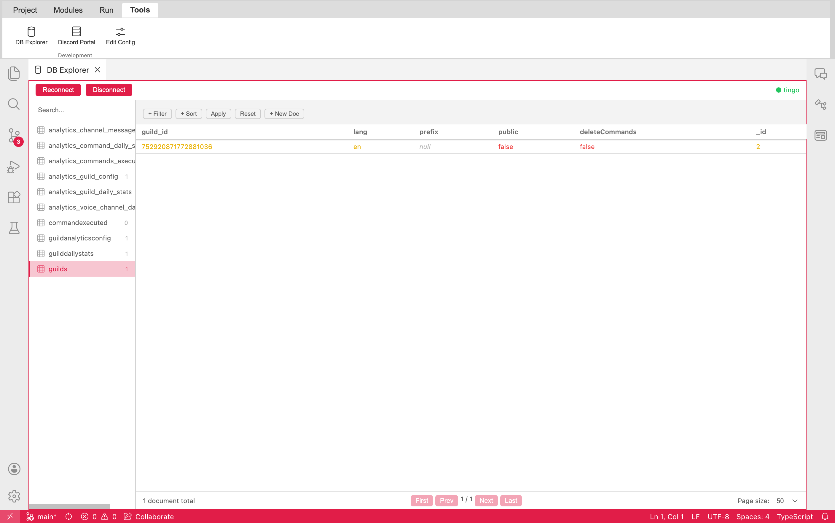Image resolution: width=835 pixels, height=523 pixels.
Task: Click TypeScript language mode in status bar
Action: (795, 516)
